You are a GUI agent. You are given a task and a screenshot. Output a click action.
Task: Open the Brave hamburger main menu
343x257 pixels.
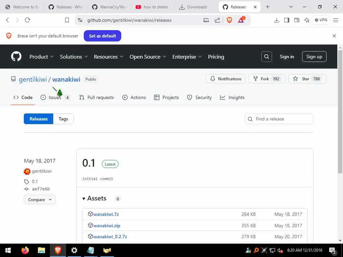[x=336, y=20]
